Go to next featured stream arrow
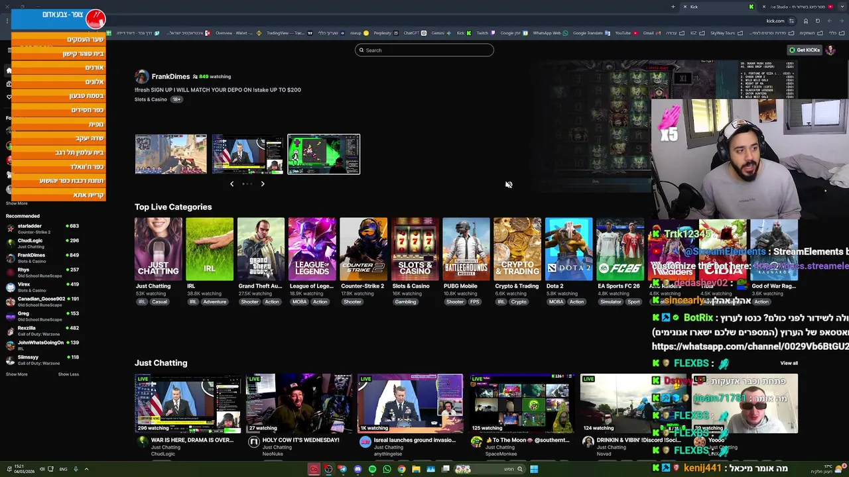The width and height of the screenshot is (849, 477). pyautogui.click(x=263, y=184)
